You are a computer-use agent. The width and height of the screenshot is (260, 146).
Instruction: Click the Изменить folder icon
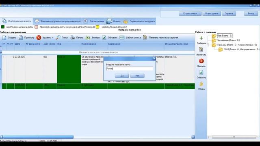point(201,49)
